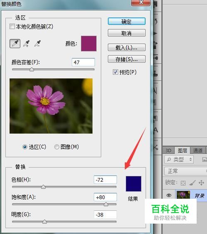Select the add-to-sample eyedropper
207x234 pixels.
click(26, 44)
